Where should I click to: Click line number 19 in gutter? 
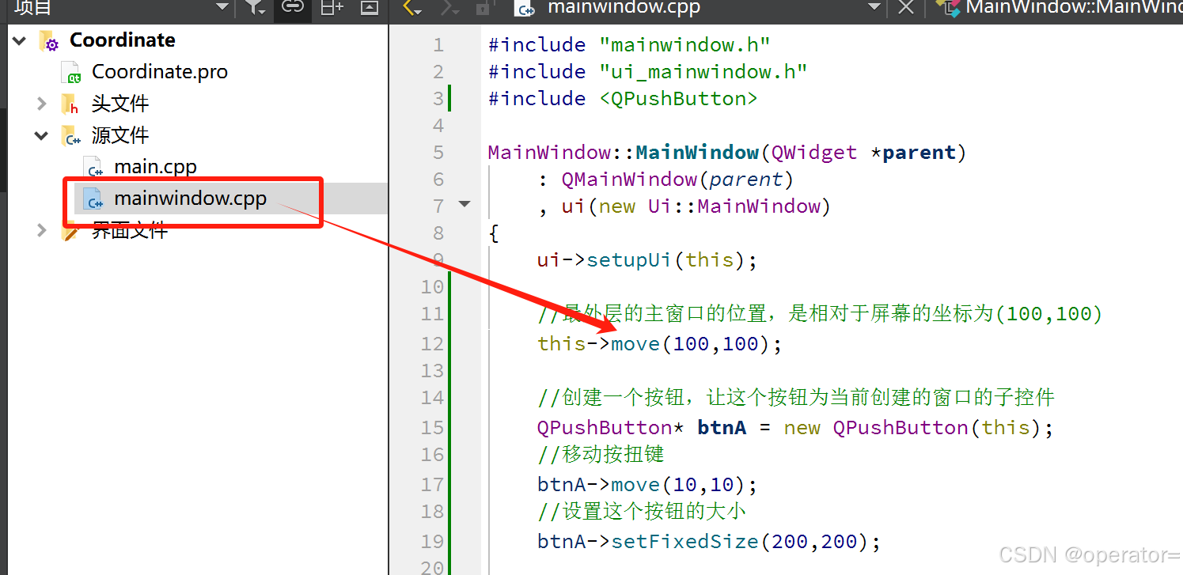click(x=432, y=542)
